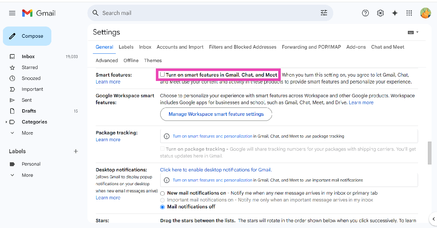Switch to Labels settings tab
Screen dimensions: 437x228
pos(126,47)
